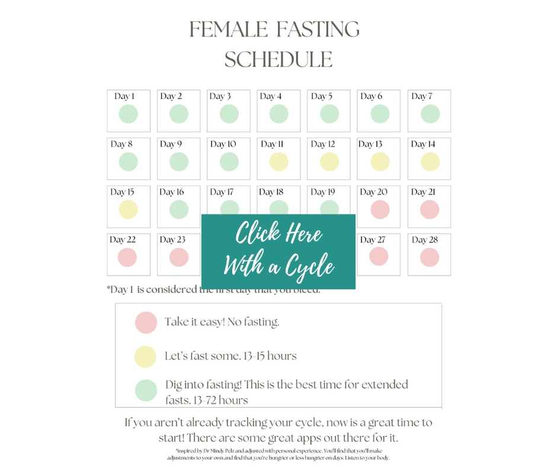Select the green circle in Day 1
The width and height of the screenshot is (557, 467).
click(128, 114)
